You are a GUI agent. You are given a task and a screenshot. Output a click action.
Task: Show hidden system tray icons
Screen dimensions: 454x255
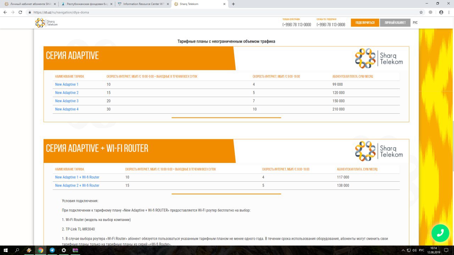[403, 250]
